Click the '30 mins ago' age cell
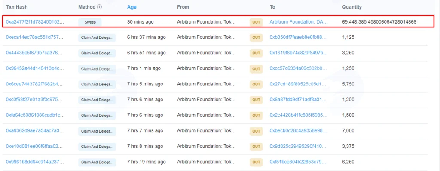Image resolution: width=440 pixels, height=171 pixels. tap(141, 21)
